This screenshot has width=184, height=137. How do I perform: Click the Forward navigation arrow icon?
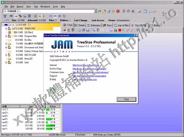(x=129, y=11)
